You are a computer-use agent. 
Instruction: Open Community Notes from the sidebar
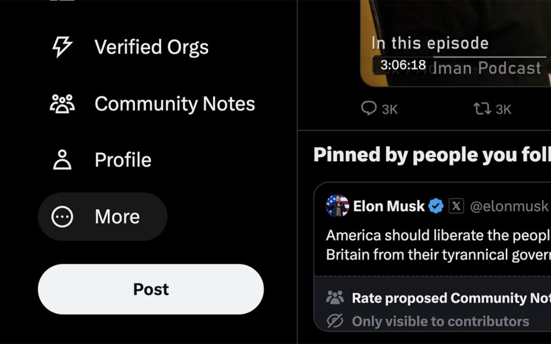coord(174,103)
